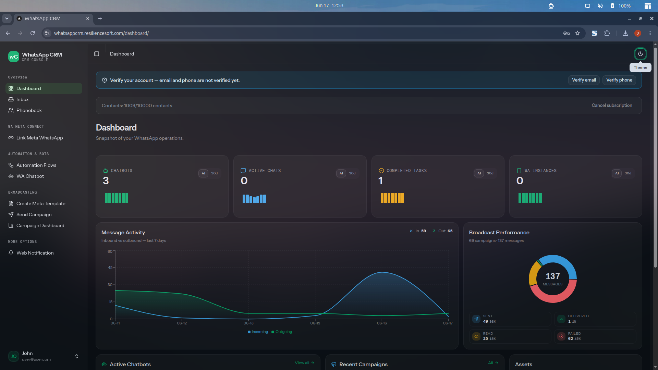The height and width of the screenshot is (370, 658).
Task: Click the Failed status icon
Action: [561, 336]
